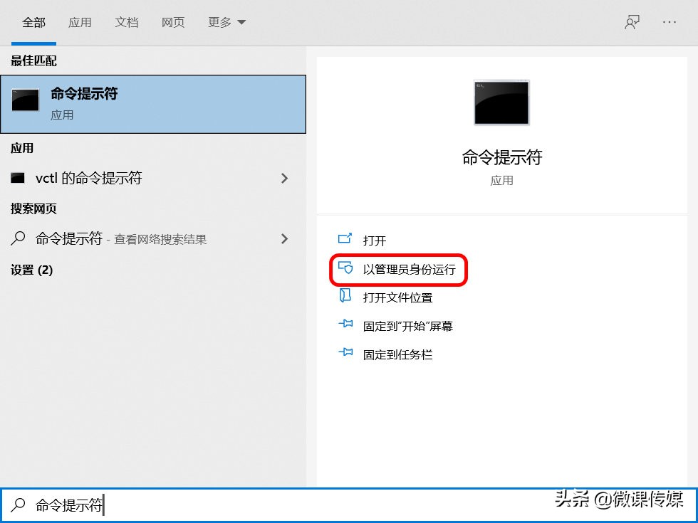Open 设置 (2) results section
Image resolution: width=698 pixels, height=523 pixels.
[30, 270]
